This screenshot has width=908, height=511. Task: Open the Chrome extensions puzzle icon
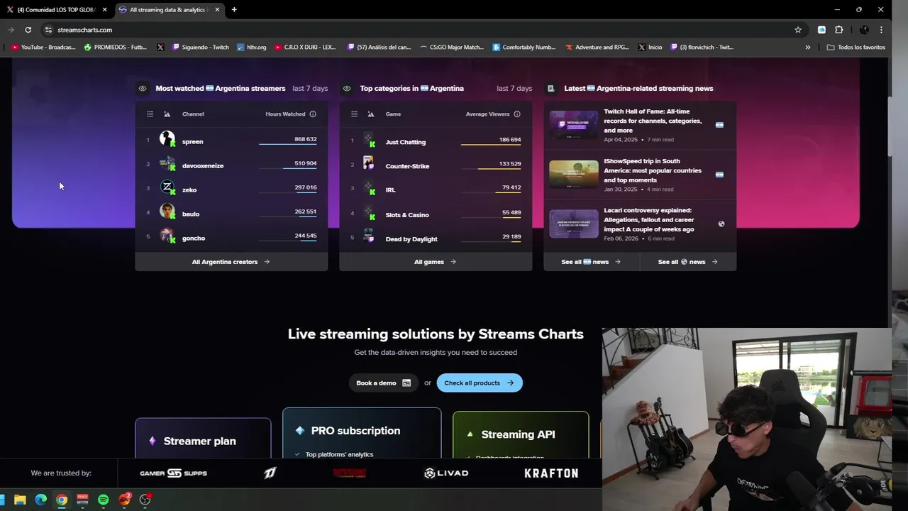pyautogui.click(x=839, y=30)
